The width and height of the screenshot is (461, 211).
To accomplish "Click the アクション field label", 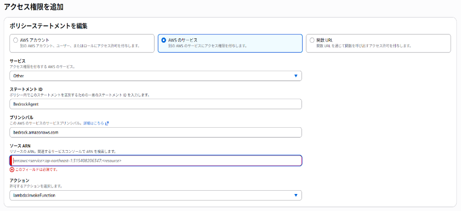I will click(19, 180).
